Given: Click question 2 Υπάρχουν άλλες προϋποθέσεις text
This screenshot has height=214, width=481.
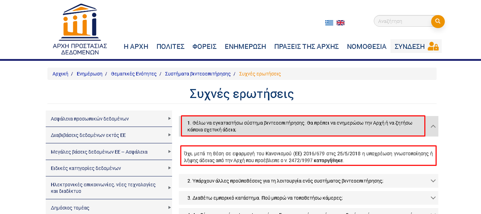Looking at the screenshot, I should coord(285,181).
